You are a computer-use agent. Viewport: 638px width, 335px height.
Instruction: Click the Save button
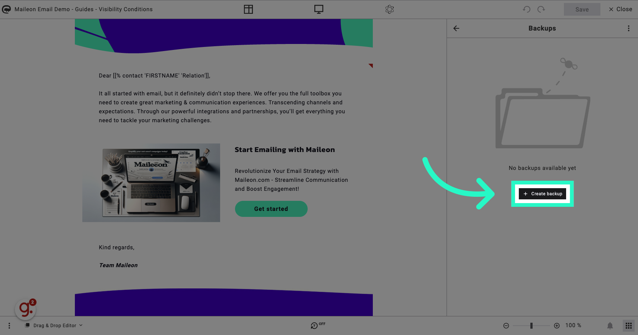(x=582, y=9)
